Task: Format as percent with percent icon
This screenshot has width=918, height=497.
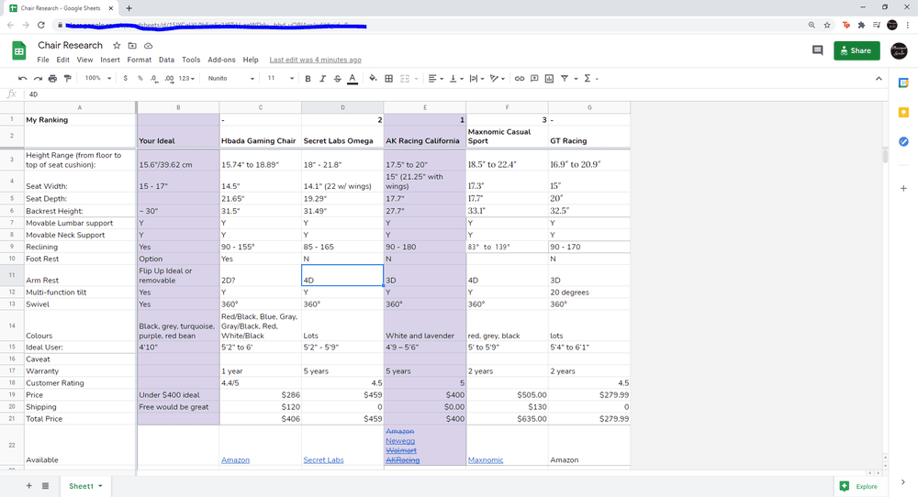Action: tap(140, 78)
